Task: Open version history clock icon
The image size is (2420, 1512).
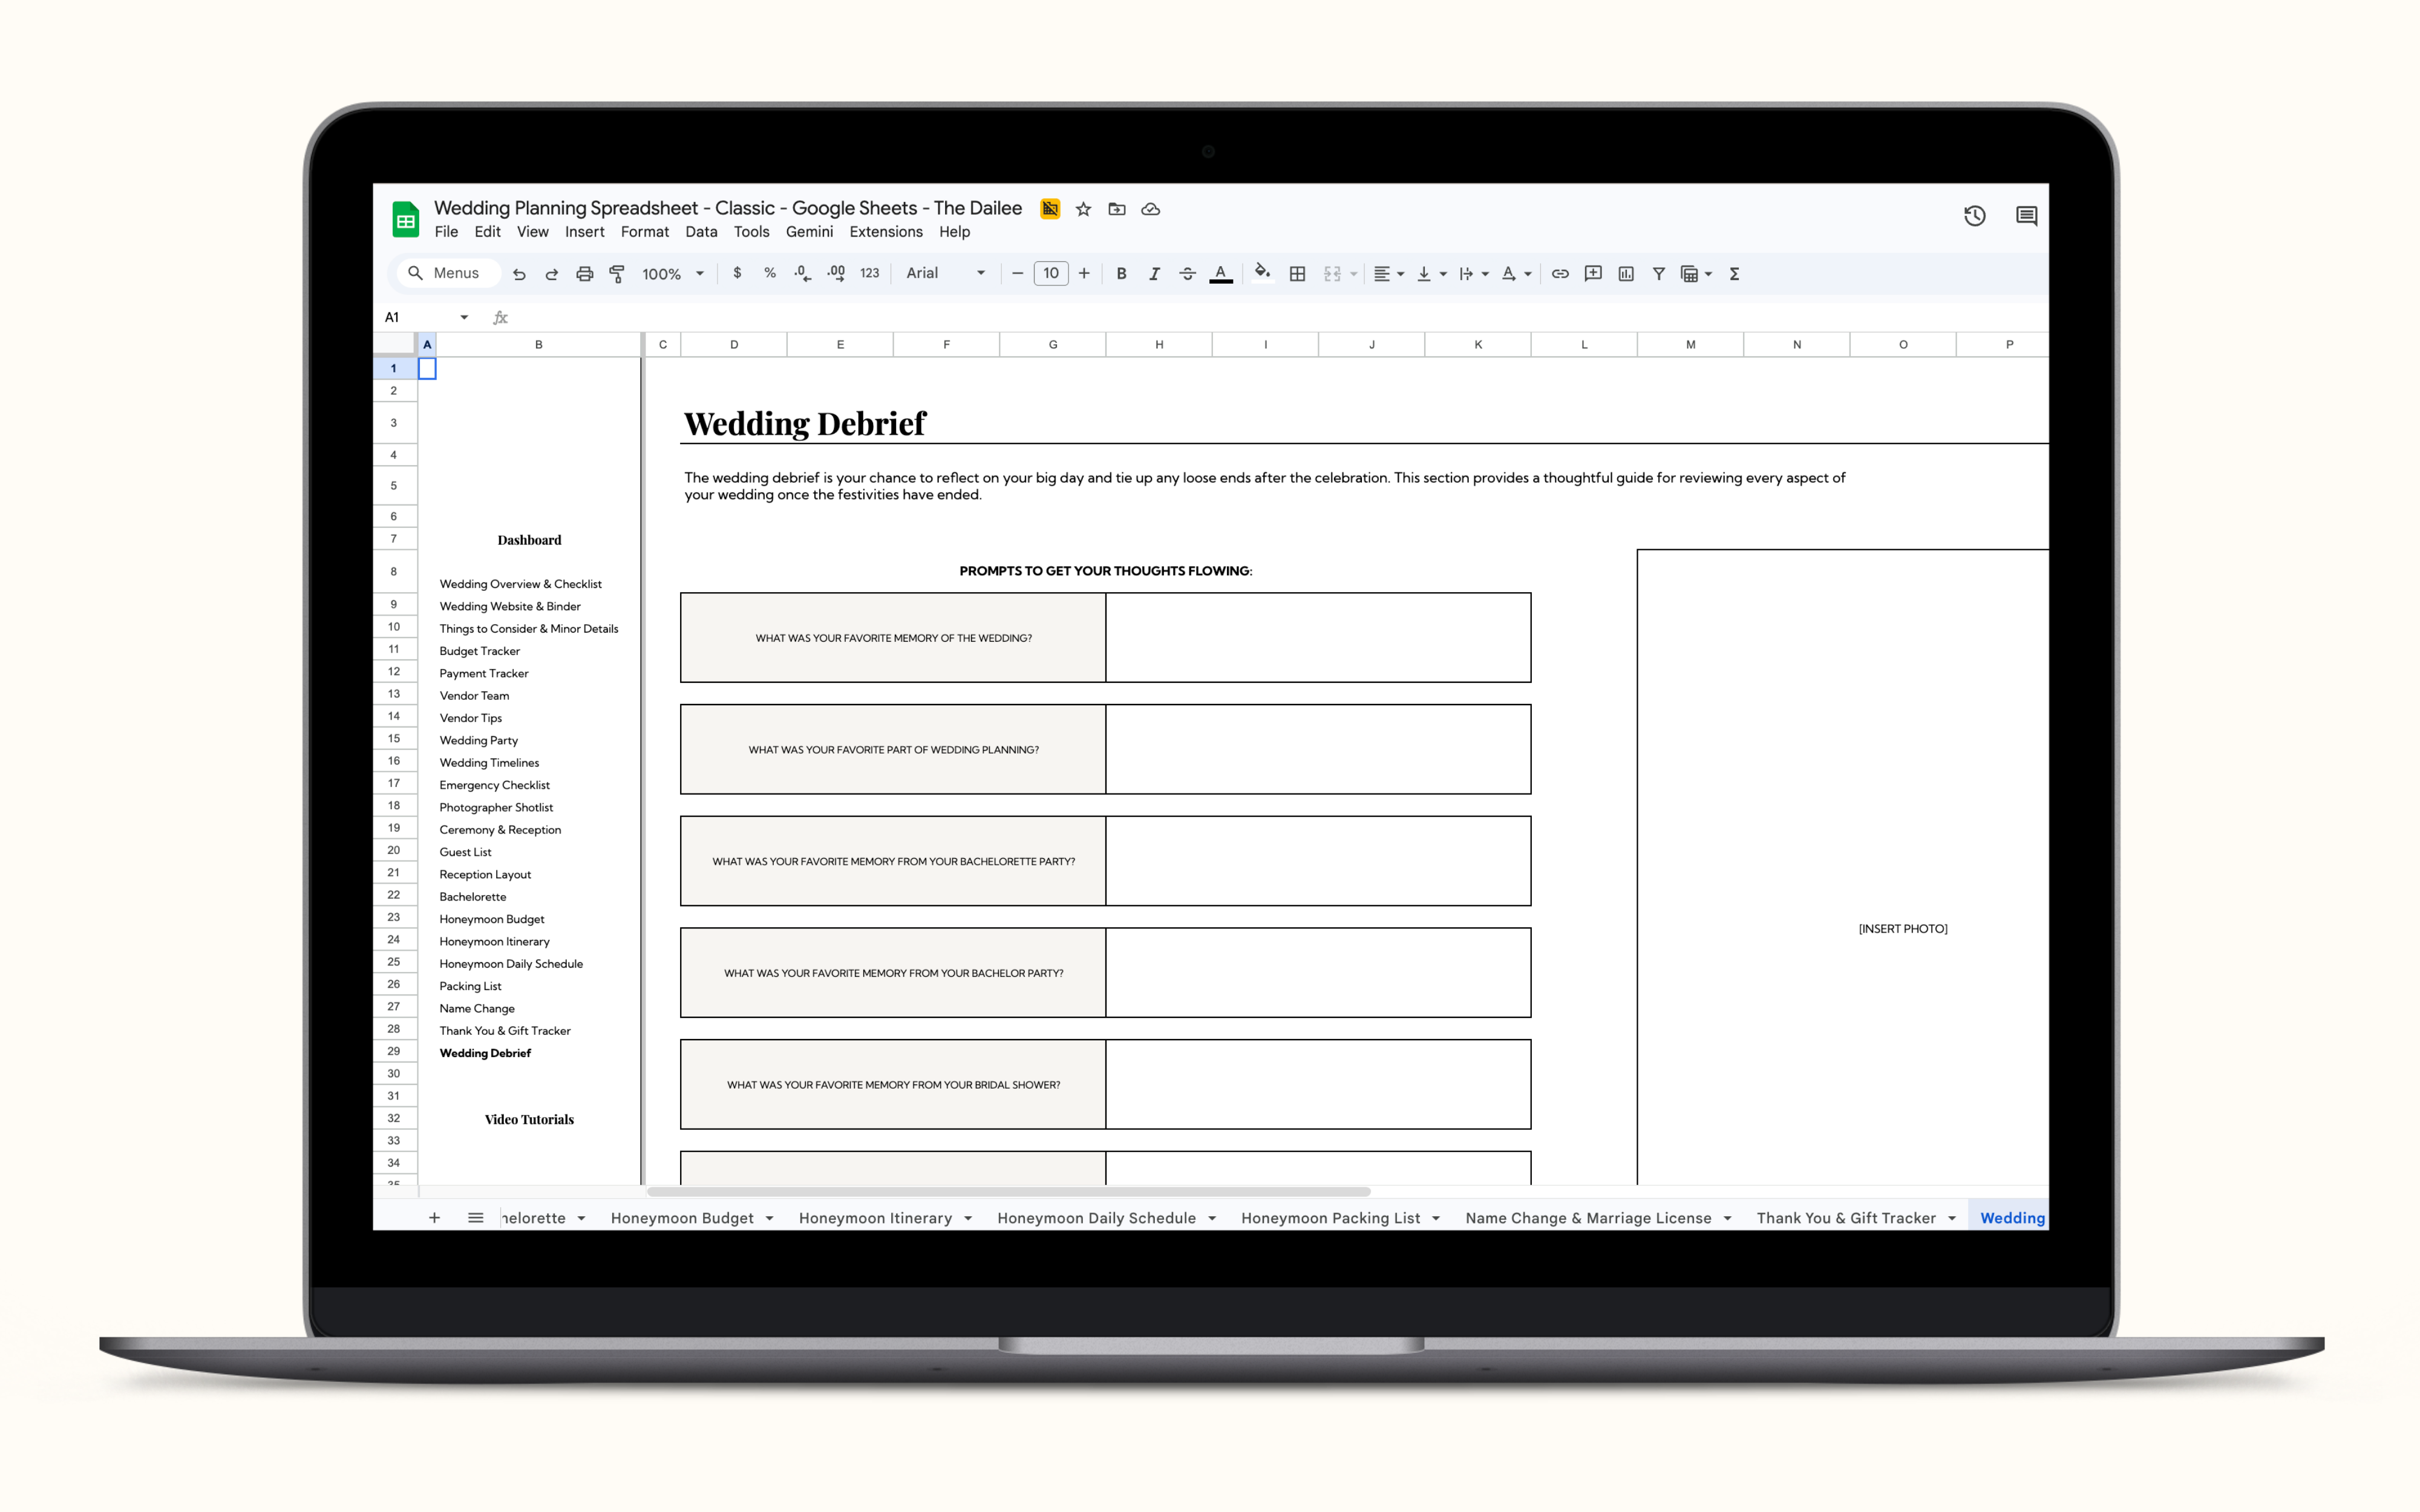Action: pyautogui.click(x=1974, y=216)
